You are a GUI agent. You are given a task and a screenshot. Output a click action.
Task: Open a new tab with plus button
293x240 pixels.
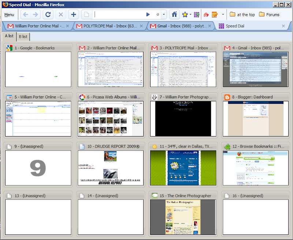click(x=74, y=15)
